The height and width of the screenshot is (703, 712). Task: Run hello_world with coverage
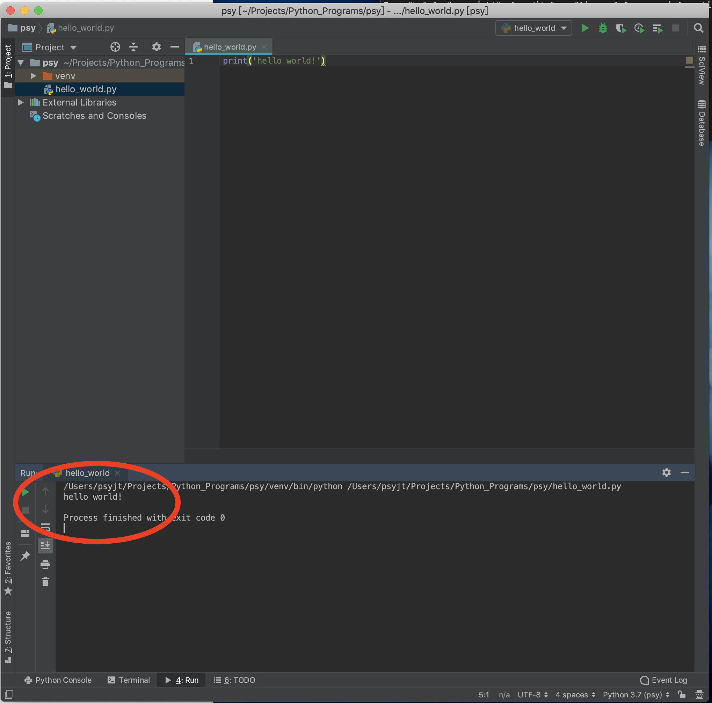point(620,28)
